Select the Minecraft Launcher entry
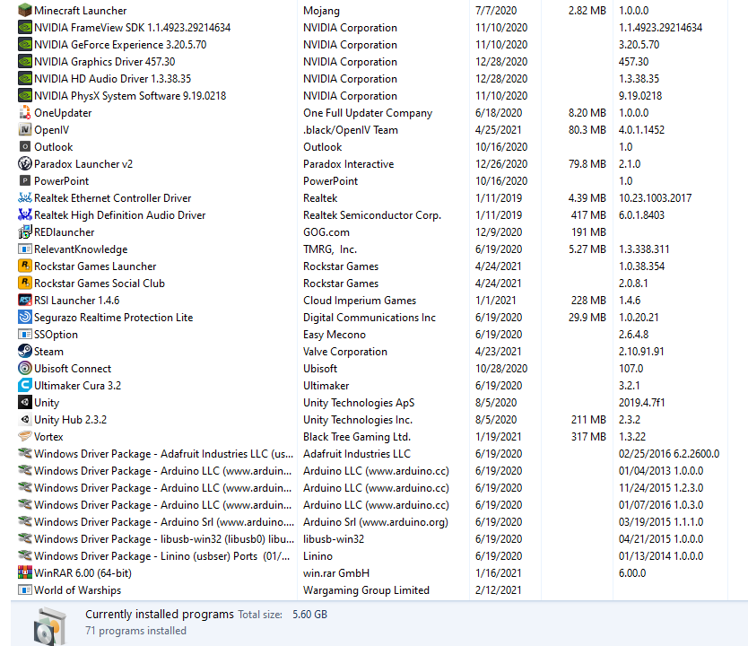The height and width of the screenshot is (646, 748). [80, 10]
